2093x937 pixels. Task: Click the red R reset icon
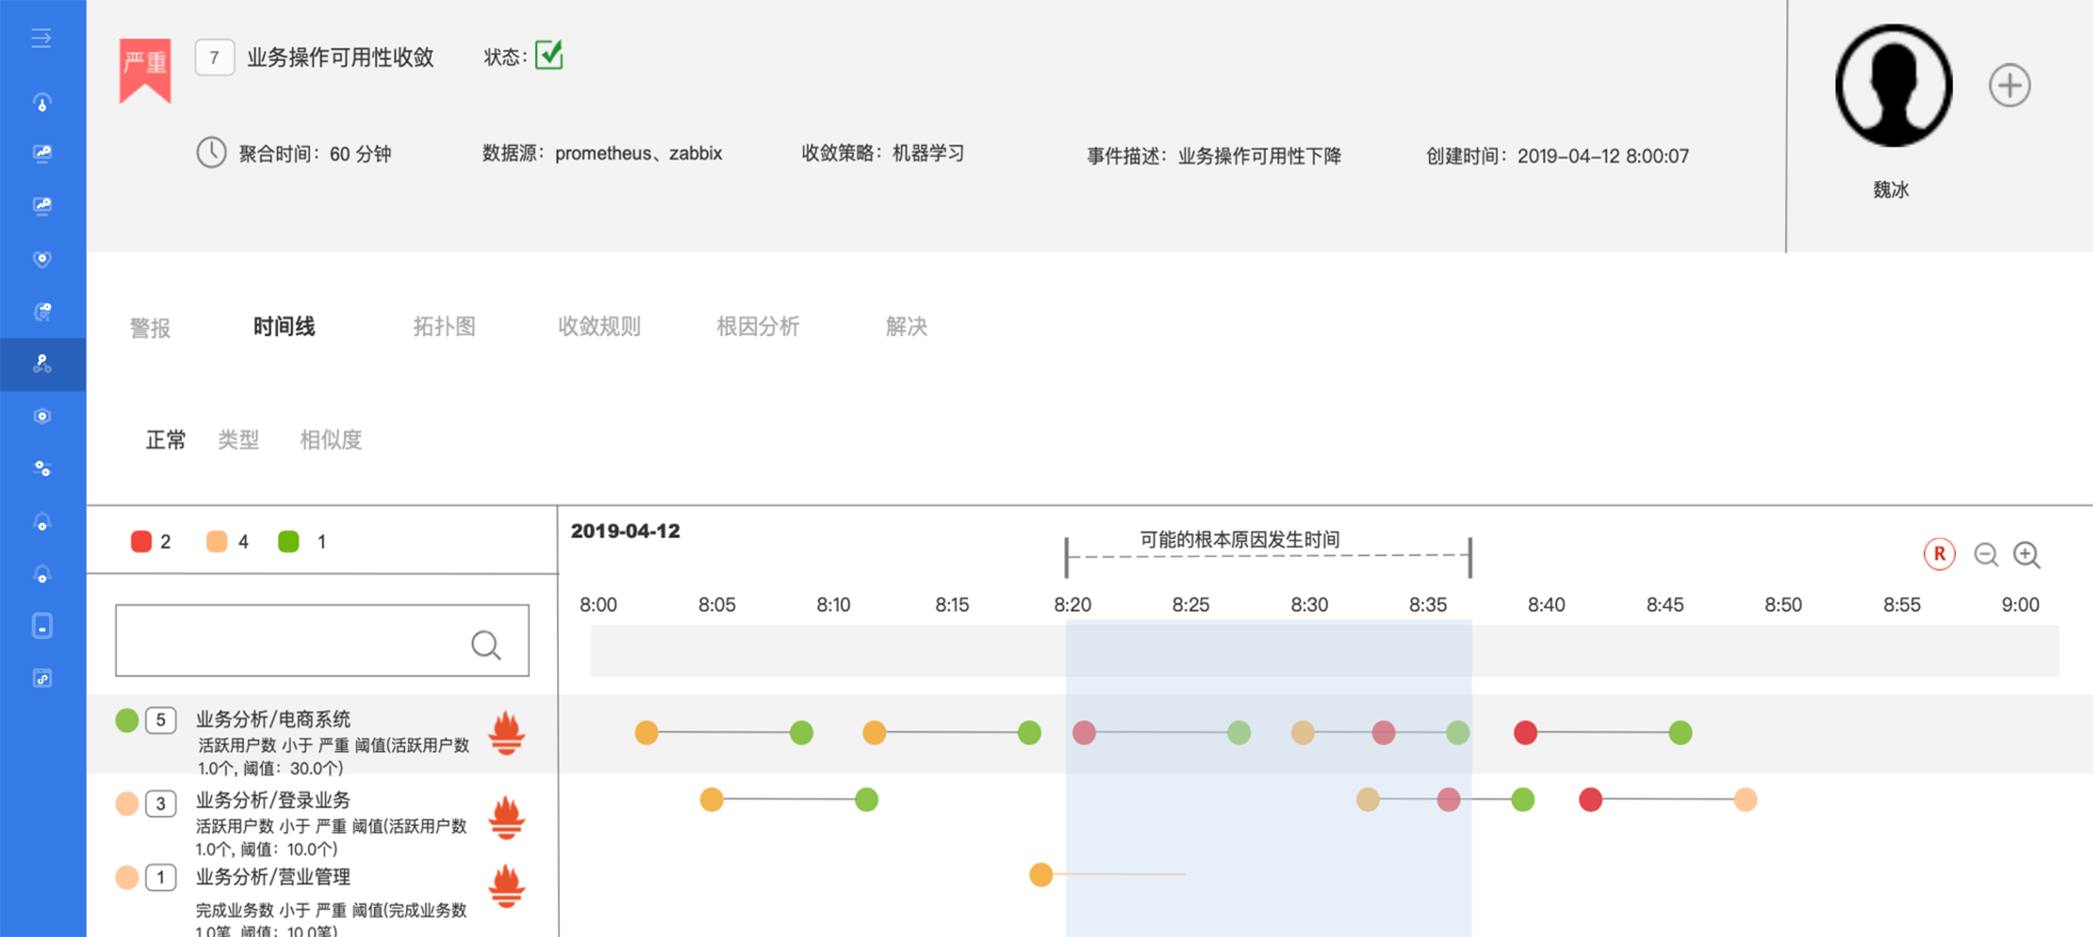click(1939, 554)
